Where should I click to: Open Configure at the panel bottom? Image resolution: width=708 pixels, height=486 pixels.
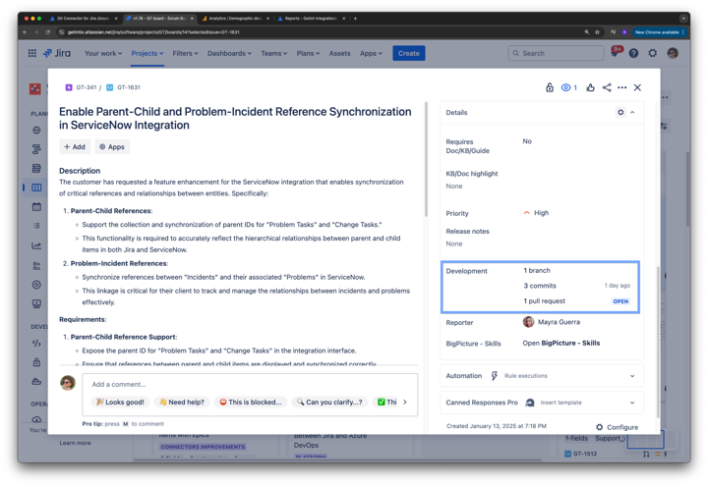[x=617, y=427]
